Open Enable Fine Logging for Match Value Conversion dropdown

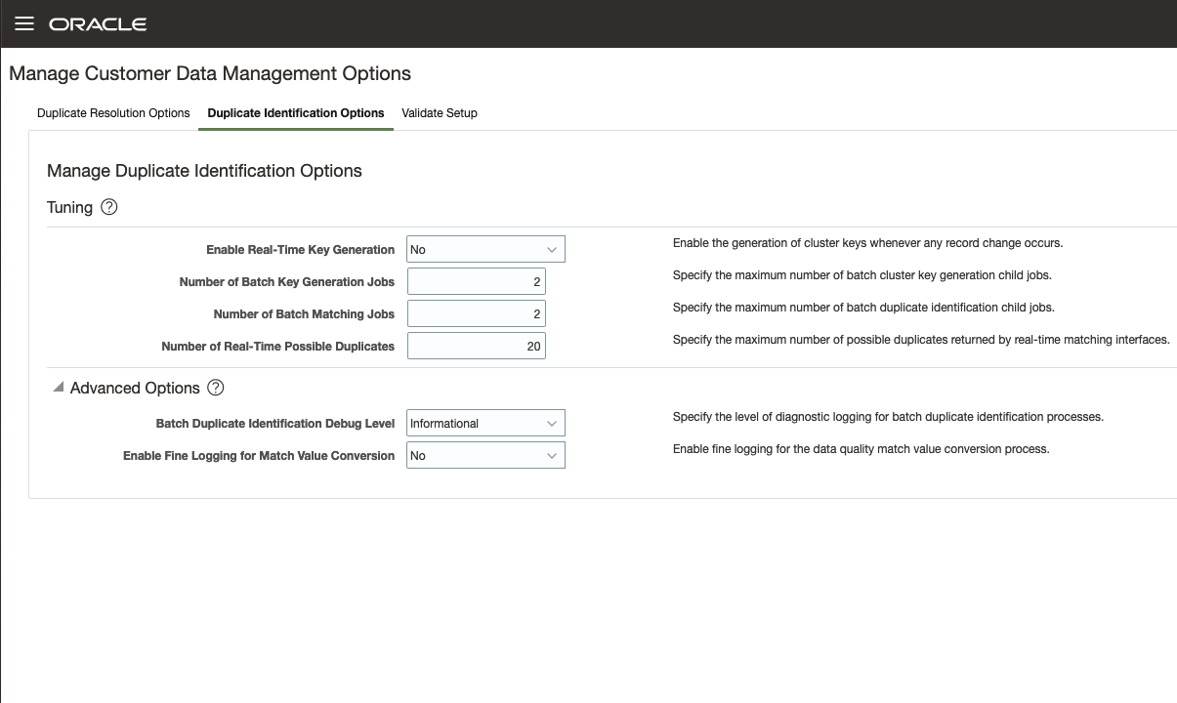(x=485, y=456)
